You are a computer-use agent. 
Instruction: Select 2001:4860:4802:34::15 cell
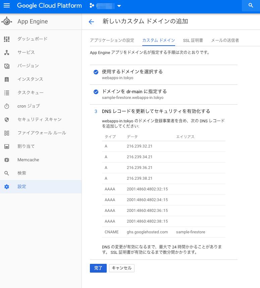point(147,199)
